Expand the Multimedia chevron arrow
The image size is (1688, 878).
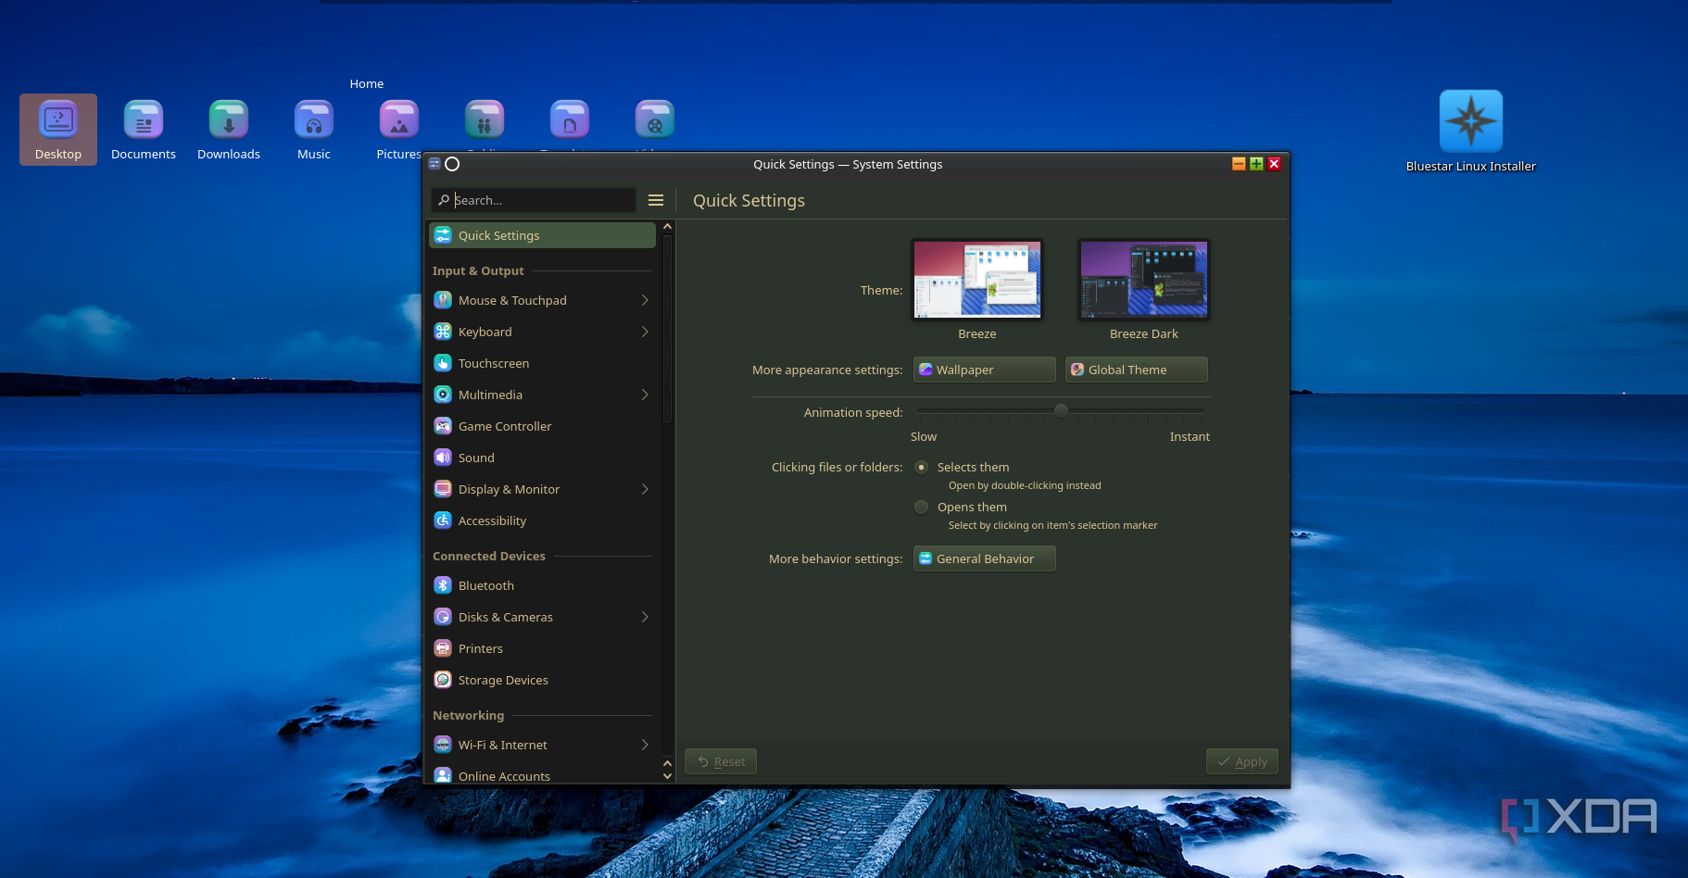tap(645, 395)
